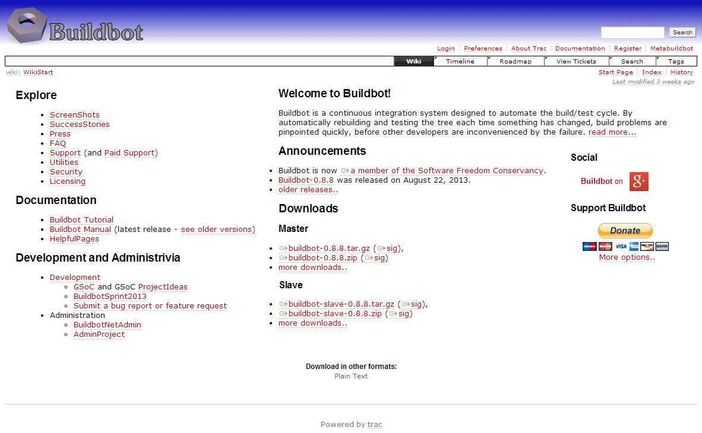Open the Start Page link
702x433 pixels.
(616, 72)
